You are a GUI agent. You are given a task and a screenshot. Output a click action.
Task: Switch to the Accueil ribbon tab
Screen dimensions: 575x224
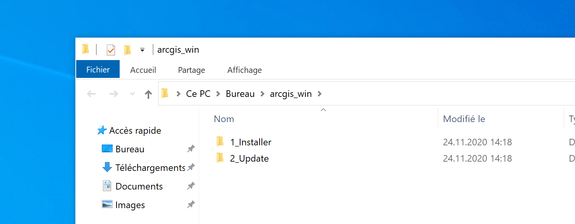click(x=143, y=70)
